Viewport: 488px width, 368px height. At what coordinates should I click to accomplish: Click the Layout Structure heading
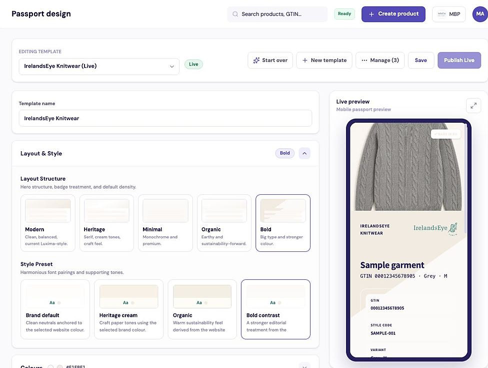[43, 179]
